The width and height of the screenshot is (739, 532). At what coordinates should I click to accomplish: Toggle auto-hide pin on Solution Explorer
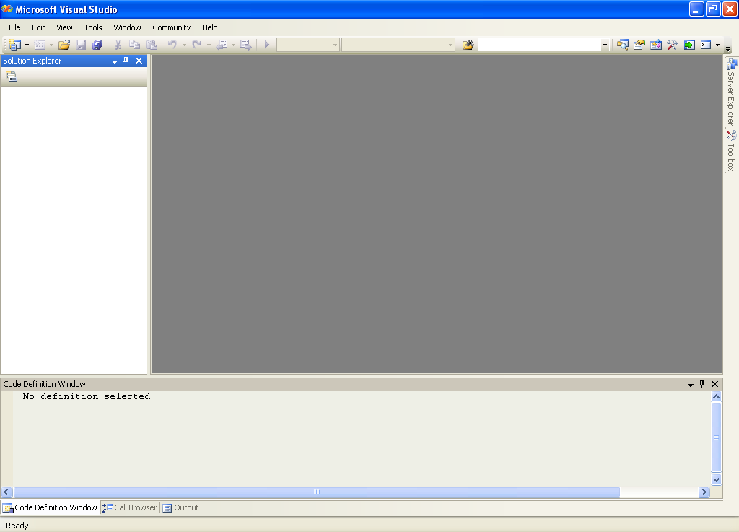pyautogui.click(x=126, y=61)
